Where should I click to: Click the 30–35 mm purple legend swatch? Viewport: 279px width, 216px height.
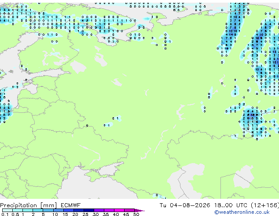click(99, 210)
